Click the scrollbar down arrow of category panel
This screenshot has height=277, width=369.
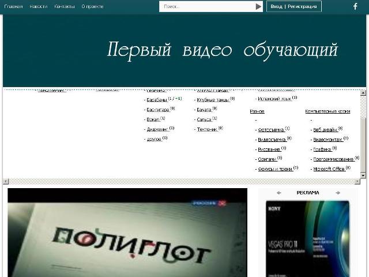click(x=363, y=175)
